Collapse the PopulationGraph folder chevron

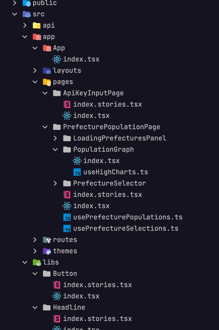pos(55,150)
